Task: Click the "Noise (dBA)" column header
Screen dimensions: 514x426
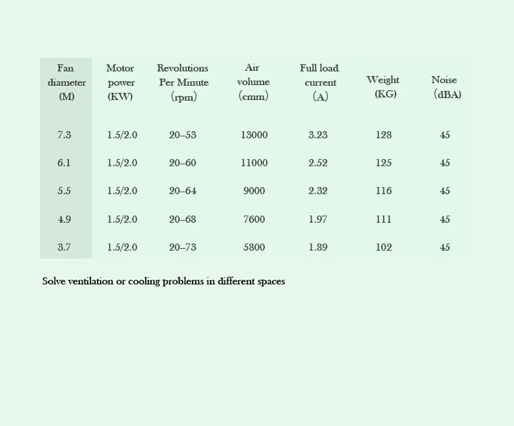Action: click(445, 87)
